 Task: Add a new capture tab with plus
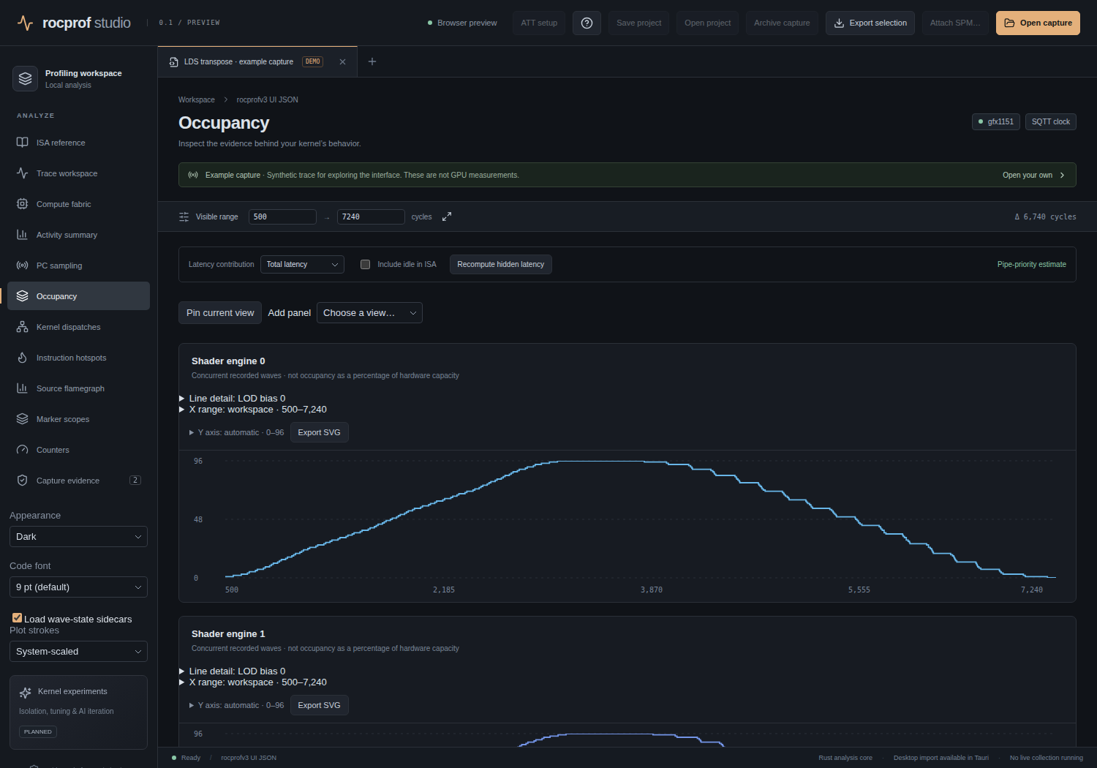click(372, 61)
